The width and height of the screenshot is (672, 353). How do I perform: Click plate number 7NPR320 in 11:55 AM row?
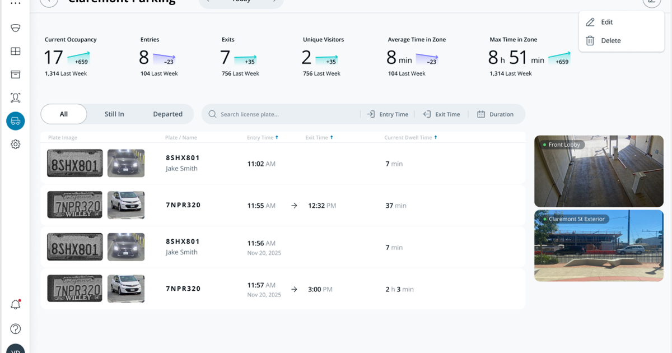(x=183, y=205)
